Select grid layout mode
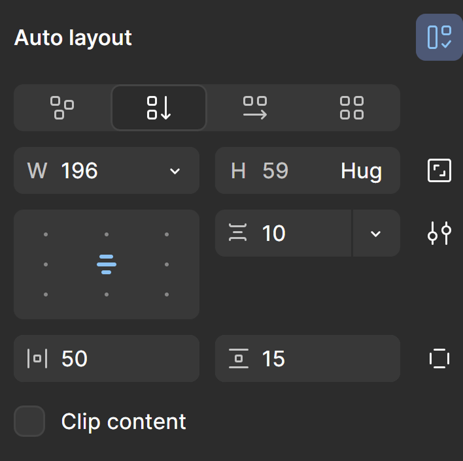Image resolution: width=463 pixels, height=461 pixels. [352, 108]
